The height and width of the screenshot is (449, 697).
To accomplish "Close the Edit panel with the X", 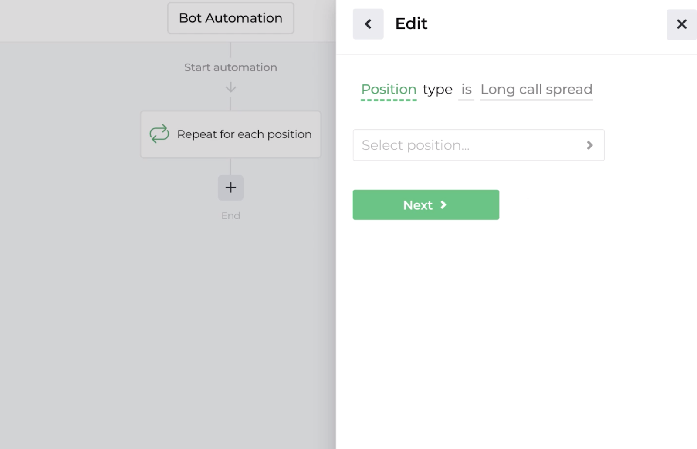I will [681, 24].
